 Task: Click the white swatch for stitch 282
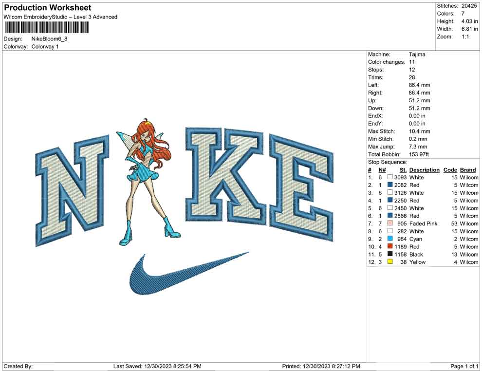[x=390, y=231]
